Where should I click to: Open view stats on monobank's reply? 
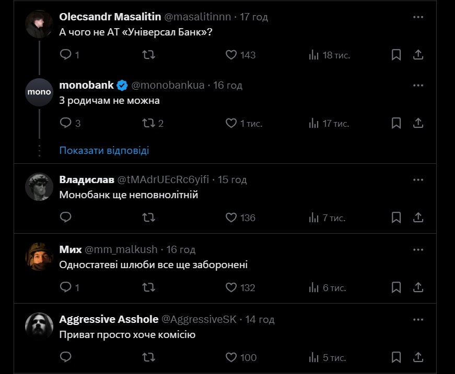tap(314, 124)
